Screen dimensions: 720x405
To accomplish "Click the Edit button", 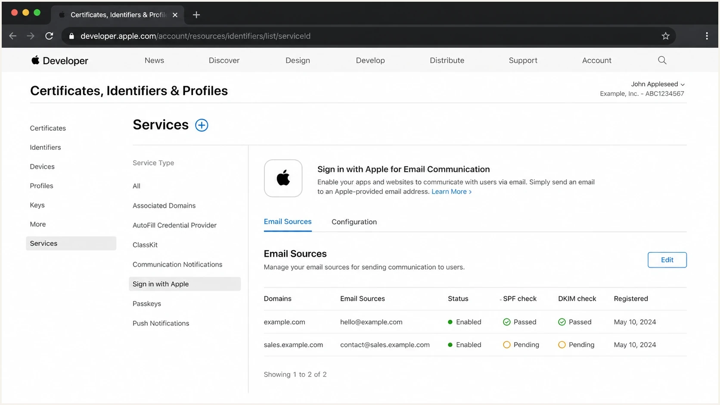I will 667,260.
